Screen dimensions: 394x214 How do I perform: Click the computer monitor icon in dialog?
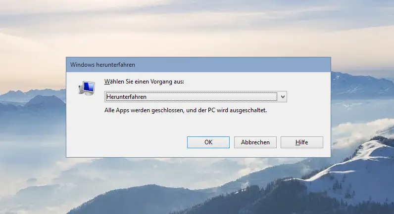click(87, 88)
